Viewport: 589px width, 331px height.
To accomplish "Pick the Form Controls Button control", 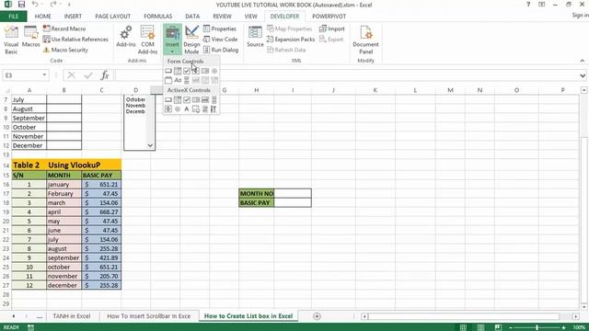I will point(168,71).
